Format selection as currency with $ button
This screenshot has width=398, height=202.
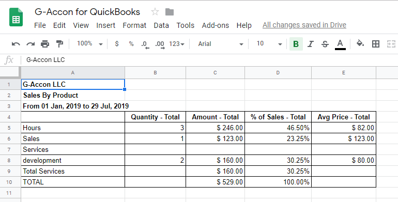(x=116, y=43)
